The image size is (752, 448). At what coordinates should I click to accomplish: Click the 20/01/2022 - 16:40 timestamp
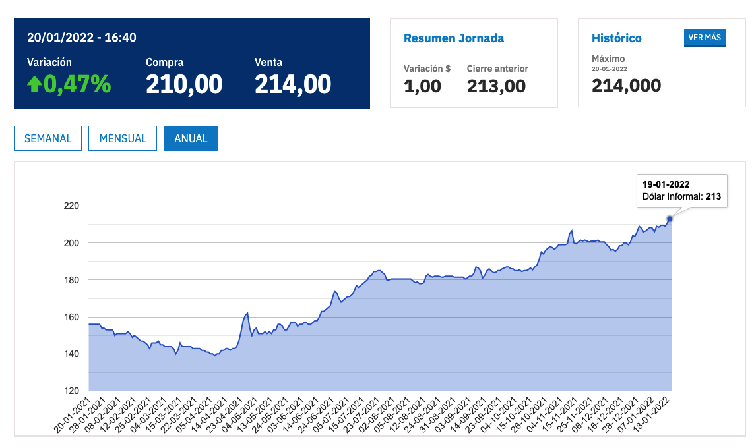82,38
